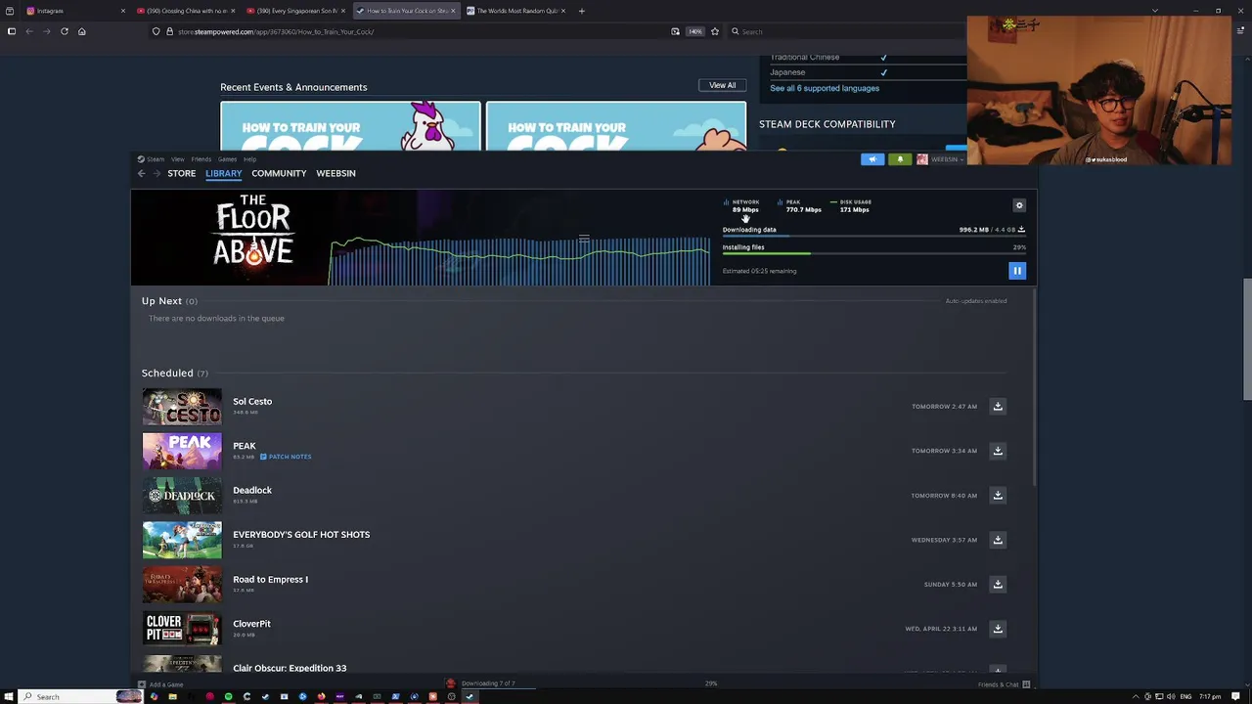Image resolution: width=1252 pixels, height=704 pixels.
Task: Click Downloading data progress bar
Action: [x=873, y=237]
